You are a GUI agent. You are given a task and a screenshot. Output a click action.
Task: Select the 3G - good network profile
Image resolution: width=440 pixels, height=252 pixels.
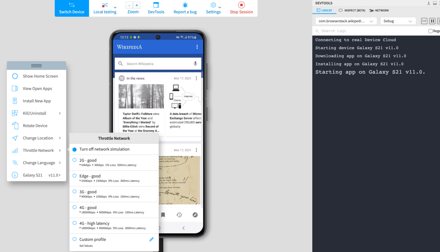point(88,192)
